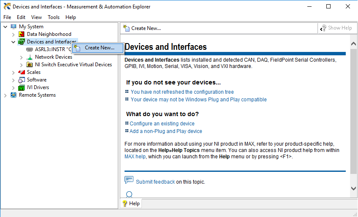Click the Network Devices icon
Viewport: 358px width, 217px height.
tap(30, 57)
